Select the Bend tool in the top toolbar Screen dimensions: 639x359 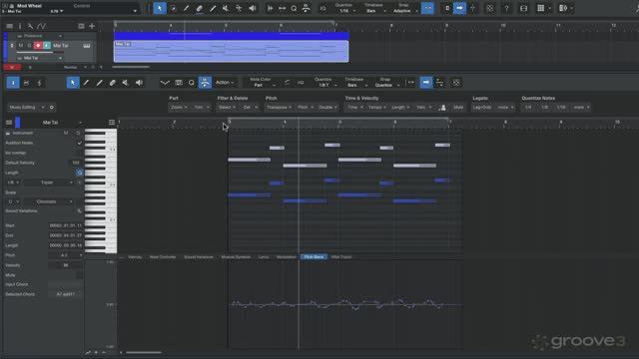tap(239, 8)
